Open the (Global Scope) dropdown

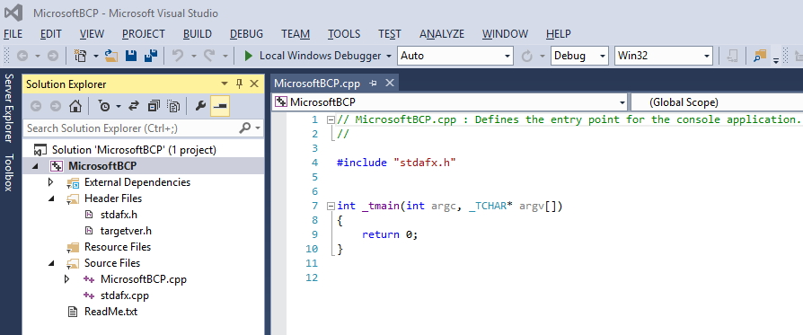(717, 101)
